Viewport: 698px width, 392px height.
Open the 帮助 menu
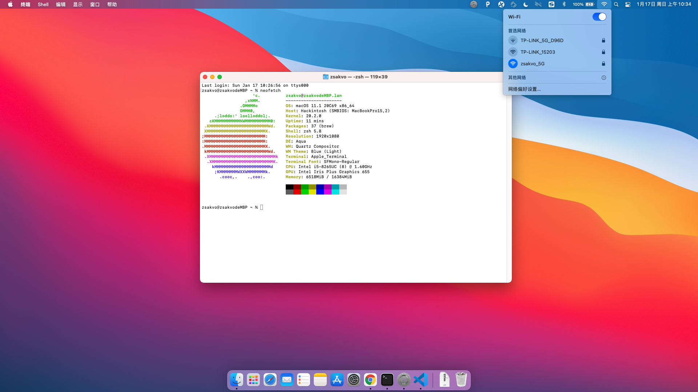click(x=112, y=4)
